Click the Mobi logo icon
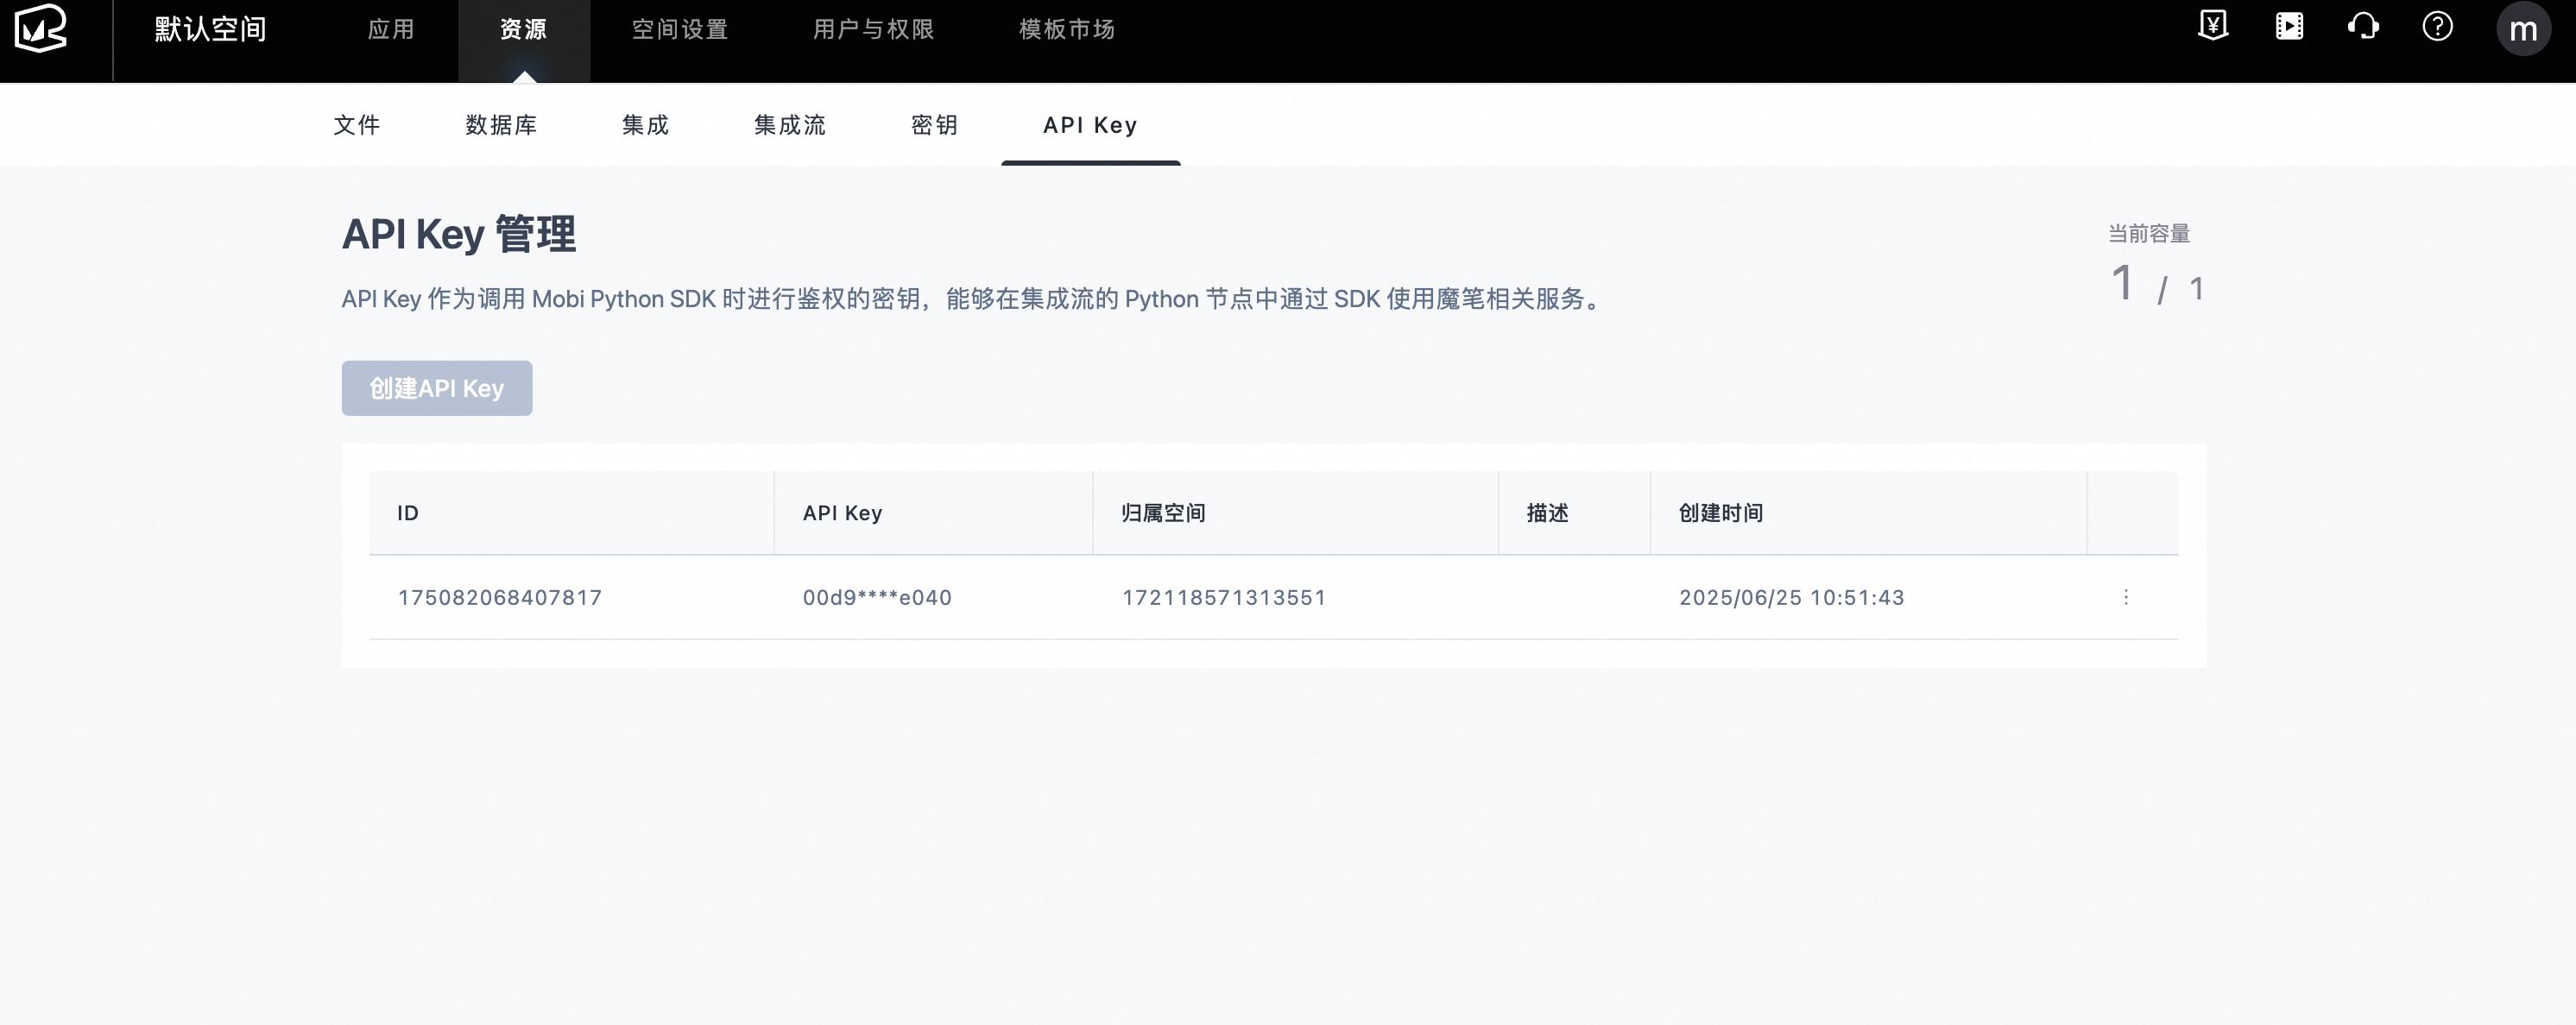The image size is (2576, 1025). coord(41,28)
